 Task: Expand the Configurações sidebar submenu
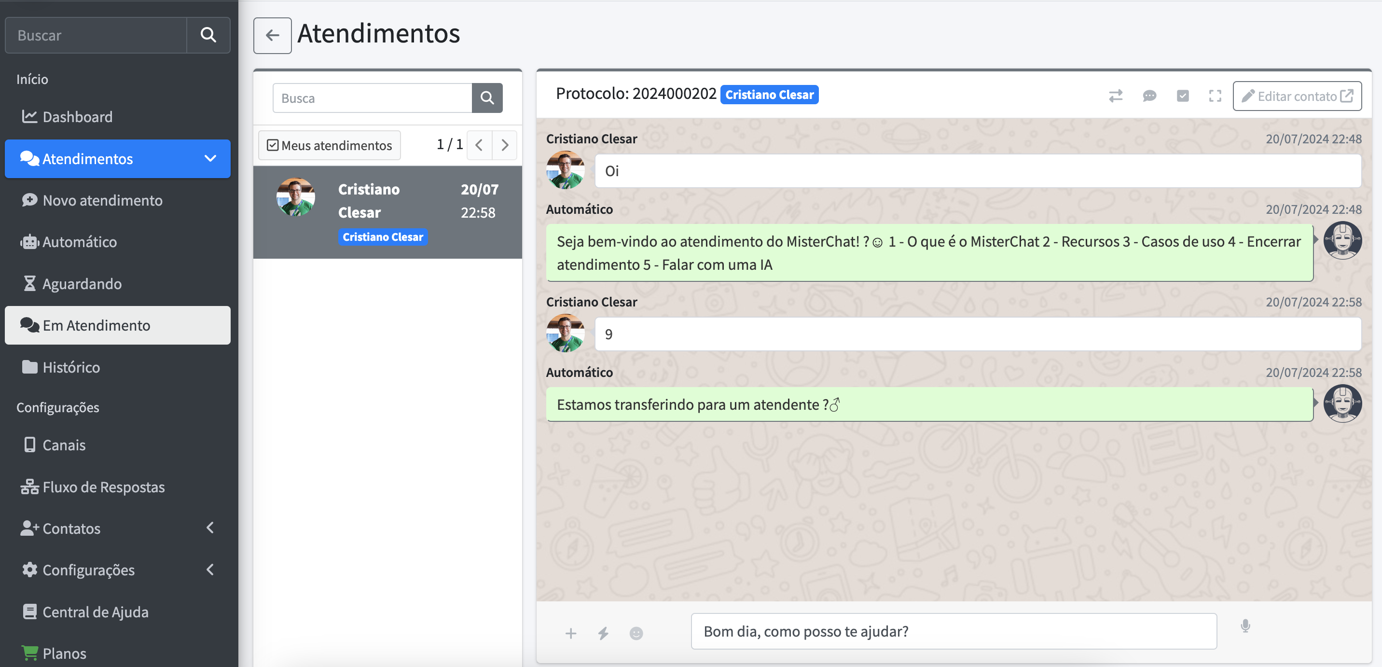pyautogui.click(x=210, y=570)
